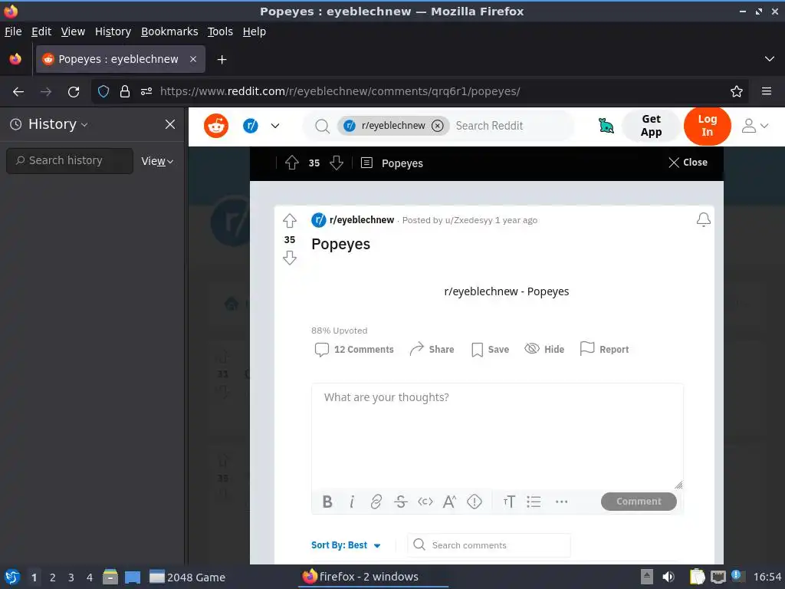Click the 12 Comments button

353,349
